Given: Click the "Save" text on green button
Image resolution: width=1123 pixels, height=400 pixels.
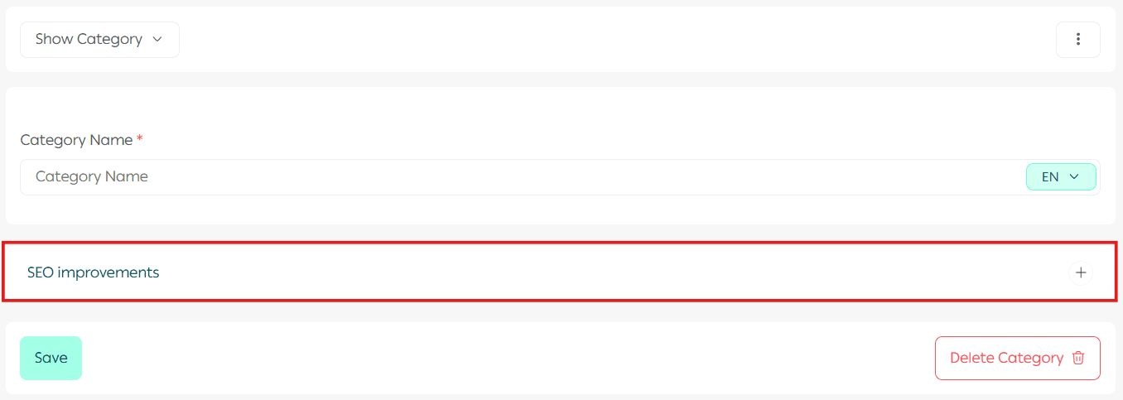Looking at the screenshot, I should click(x=51, y=358).
